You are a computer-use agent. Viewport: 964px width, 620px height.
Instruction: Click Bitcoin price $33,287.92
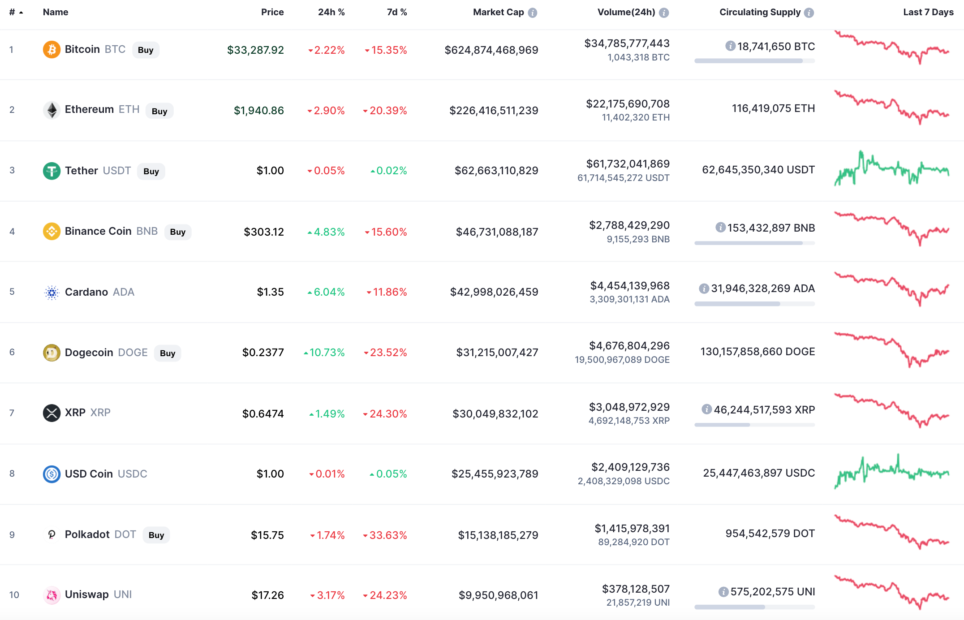click(x=255, y=50)
